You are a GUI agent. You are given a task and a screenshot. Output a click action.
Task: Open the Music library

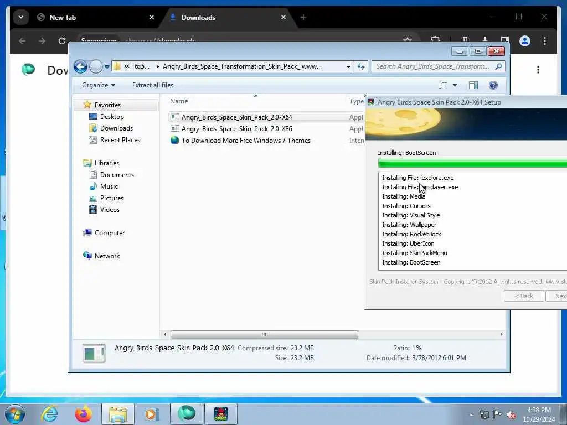click(x=109, y=186)
